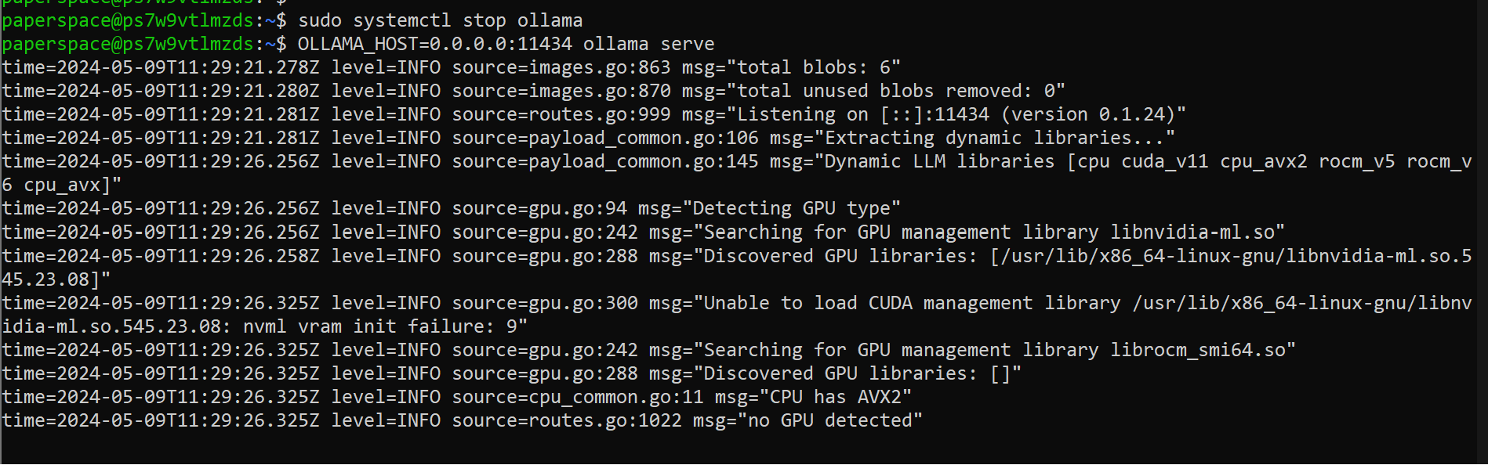Click the "total blobs: 6" message
The image size is (1488, 465).
818,67
